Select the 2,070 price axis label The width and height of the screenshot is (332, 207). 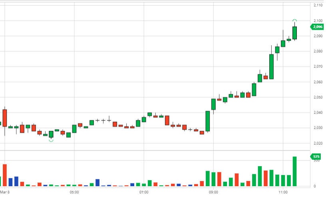coord(318,66)
